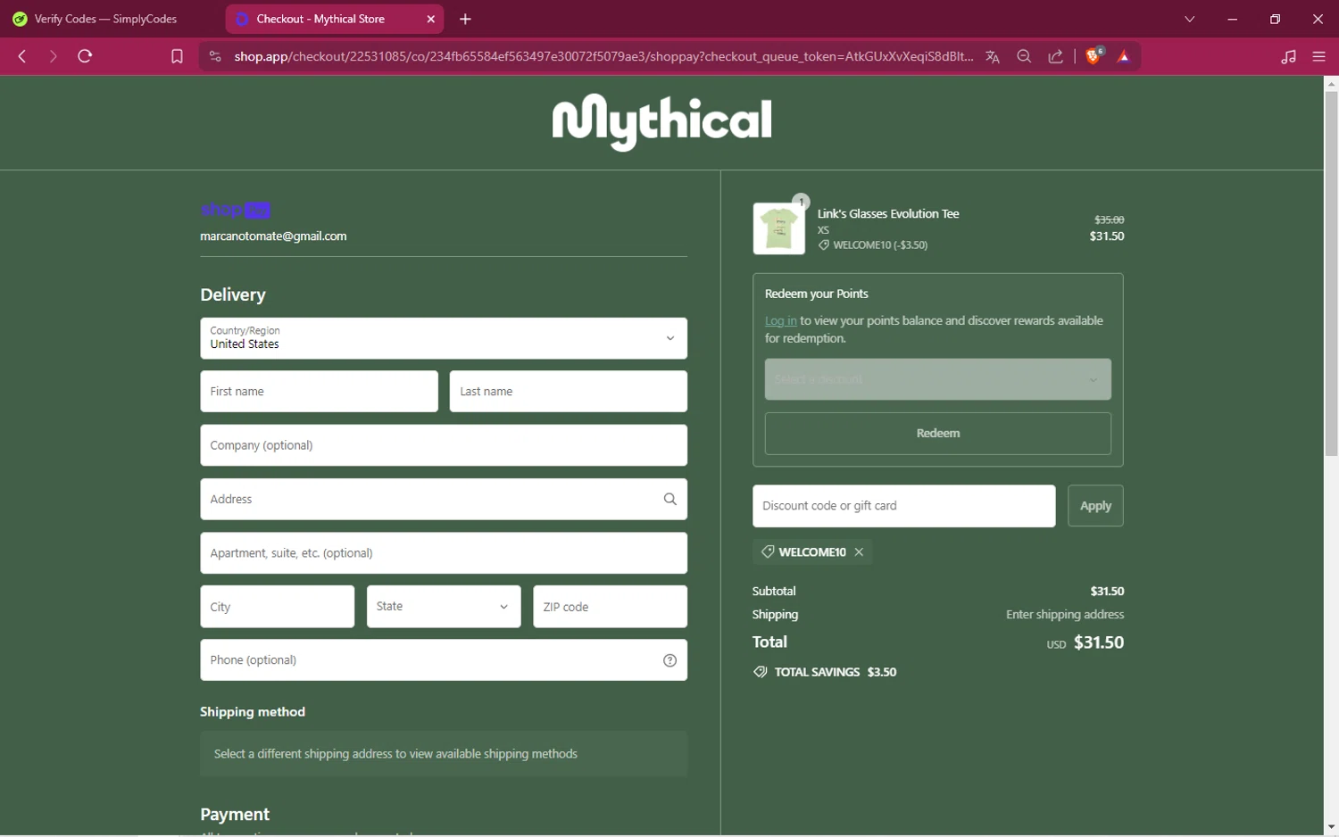Open Brave Shields lion icon

pyautogui.click(x=1094, y=56)
